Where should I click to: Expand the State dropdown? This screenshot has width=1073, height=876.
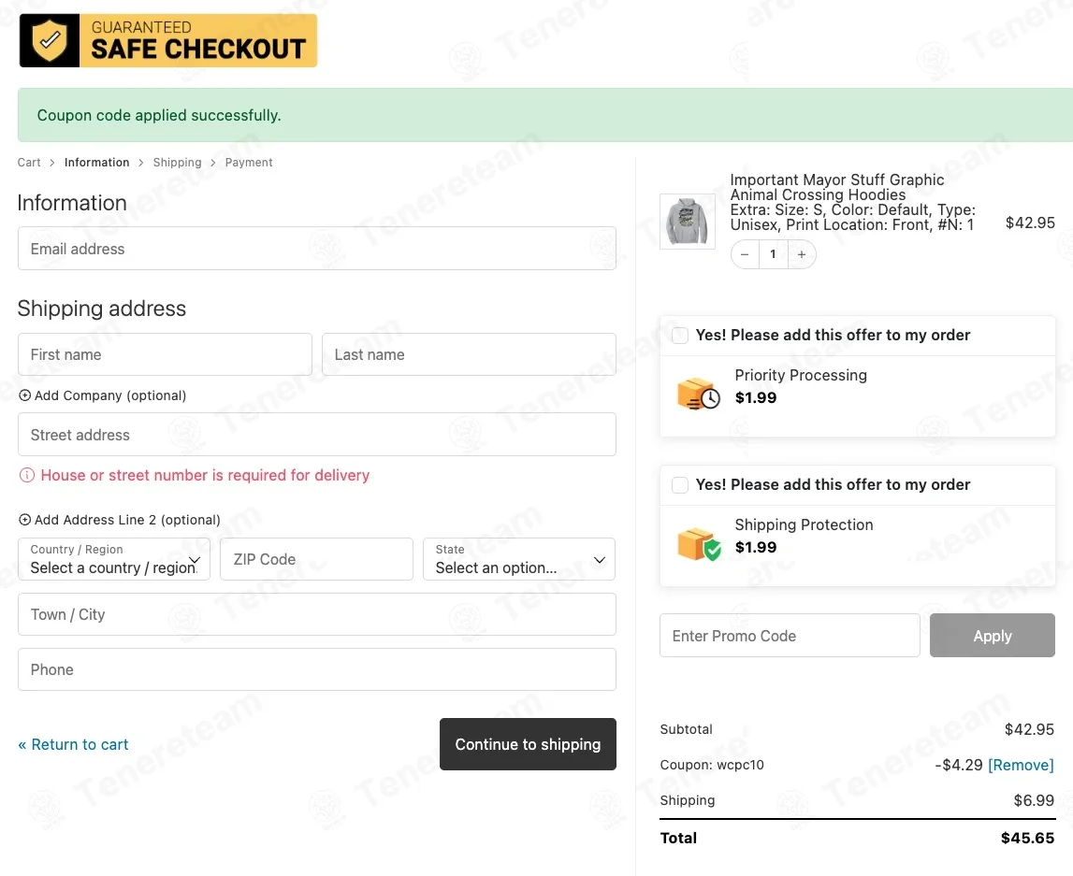pos(519,559)
